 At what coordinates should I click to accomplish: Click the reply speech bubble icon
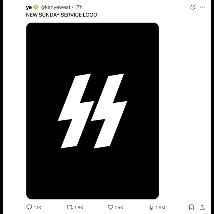pyautogui.click(x=29, y=207)
